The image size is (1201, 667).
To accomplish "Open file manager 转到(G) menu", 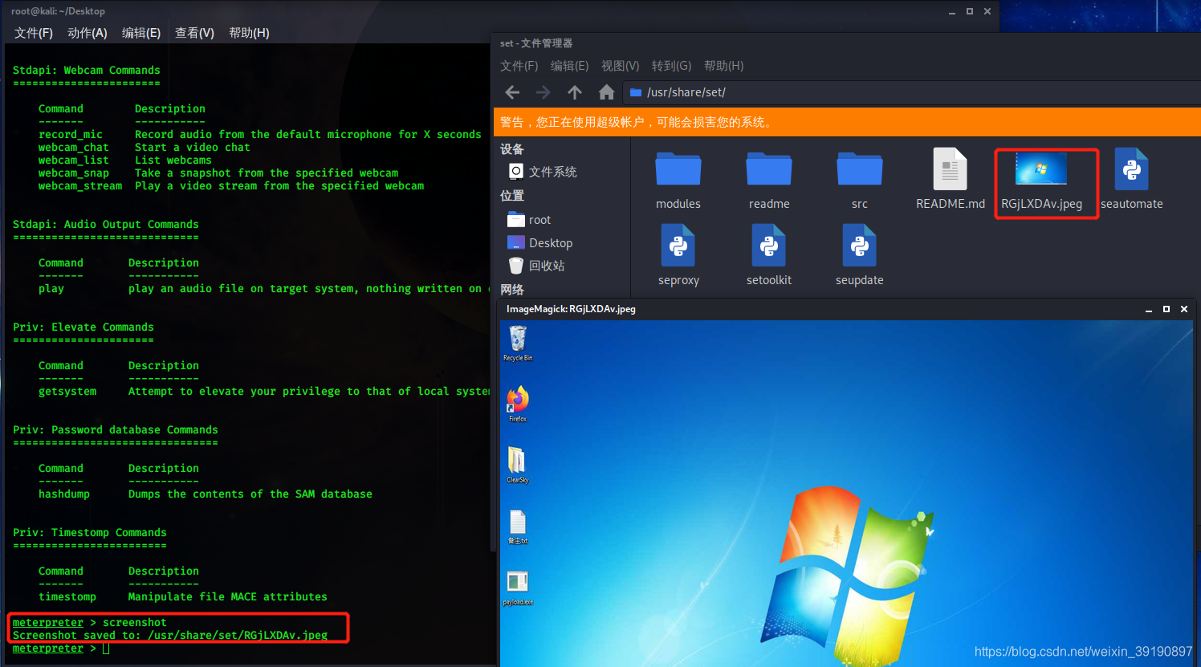I will tap(671, 66).
